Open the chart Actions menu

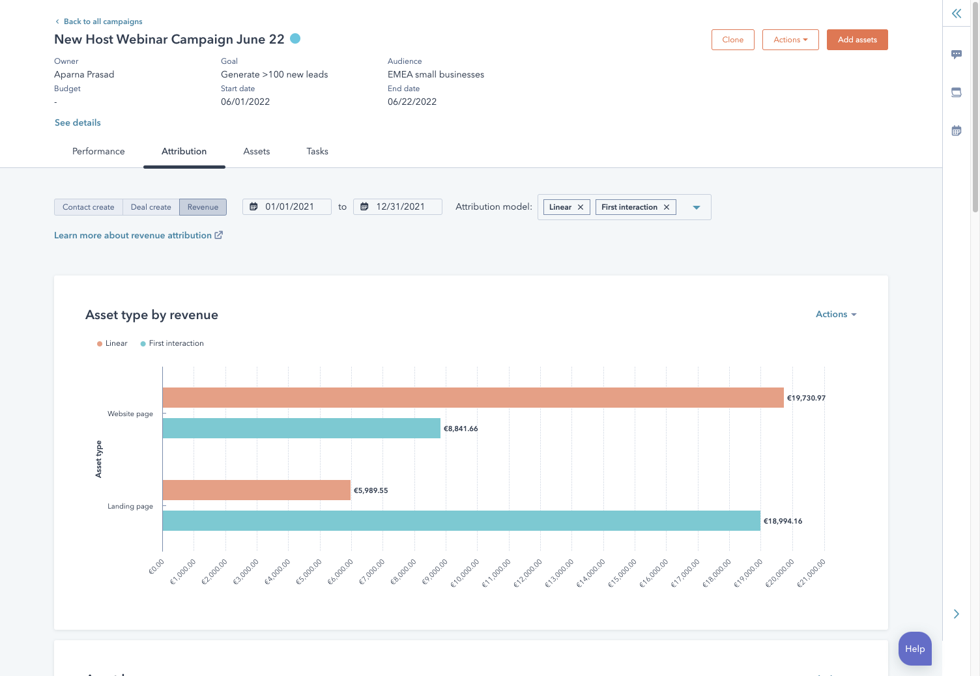835,314
